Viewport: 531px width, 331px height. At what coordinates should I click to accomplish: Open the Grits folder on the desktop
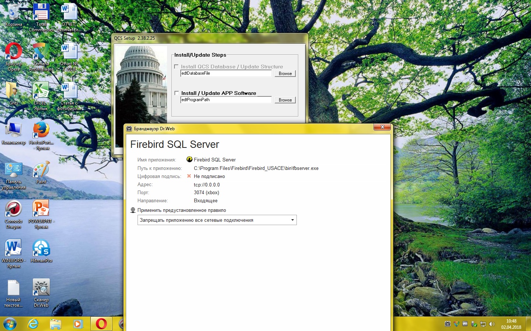click(x=14, y=94)
